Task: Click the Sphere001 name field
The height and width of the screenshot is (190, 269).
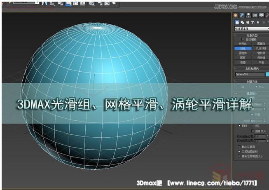Action: (250, 74)
